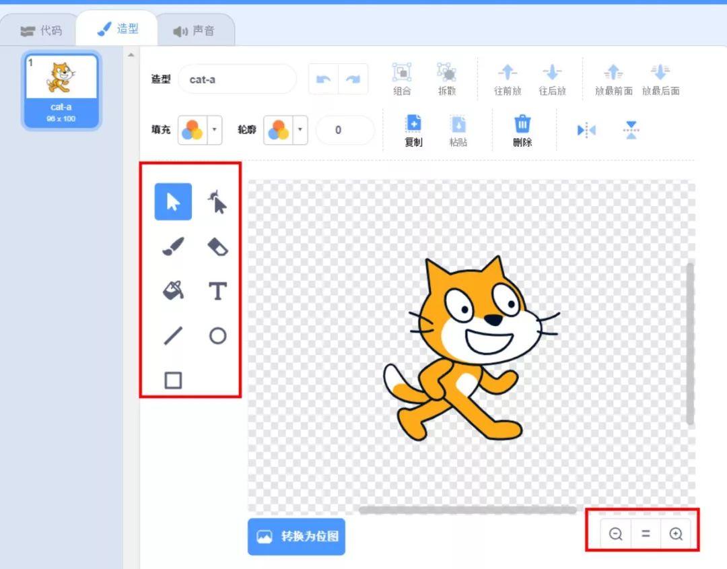
Task: Edit the costume name field cat-a
Action: pyautogui.click(x=238, y=79)
